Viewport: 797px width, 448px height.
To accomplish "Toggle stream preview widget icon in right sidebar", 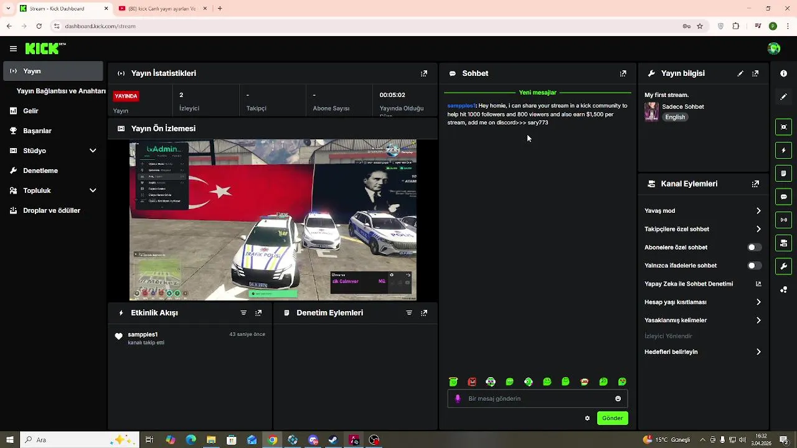I will click(784, 127).
